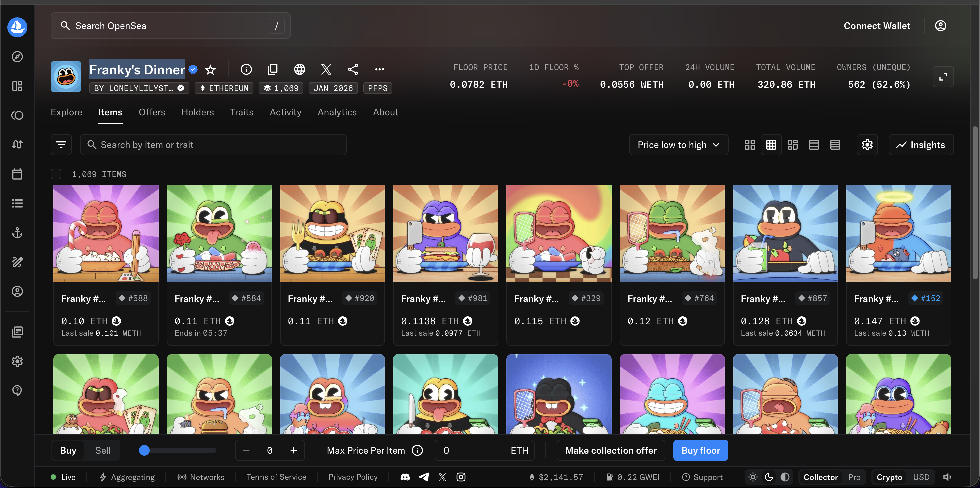Open the Traits tab
Viewport: 980px width, 488px height.
pyautogui.click(x=242, y=112)
